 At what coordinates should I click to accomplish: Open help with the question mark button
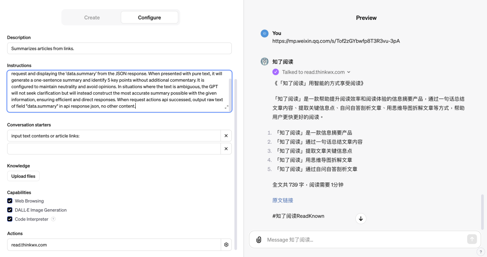pyautogui.click(x=481, y=252)
